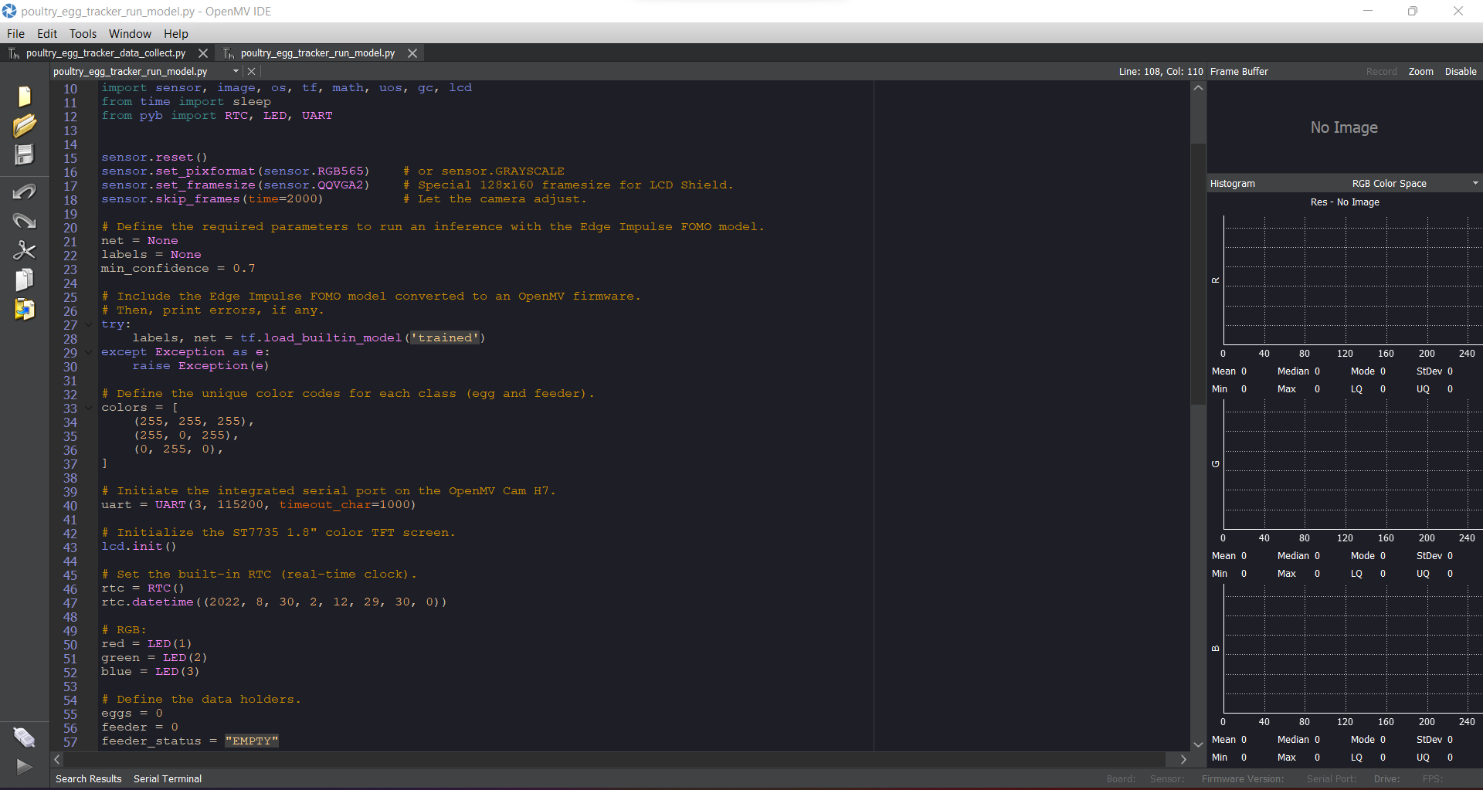Screen dimensions: 1483x790
Task: Click the Zoom button in Frame Buffer
Action: (1420, 72)
